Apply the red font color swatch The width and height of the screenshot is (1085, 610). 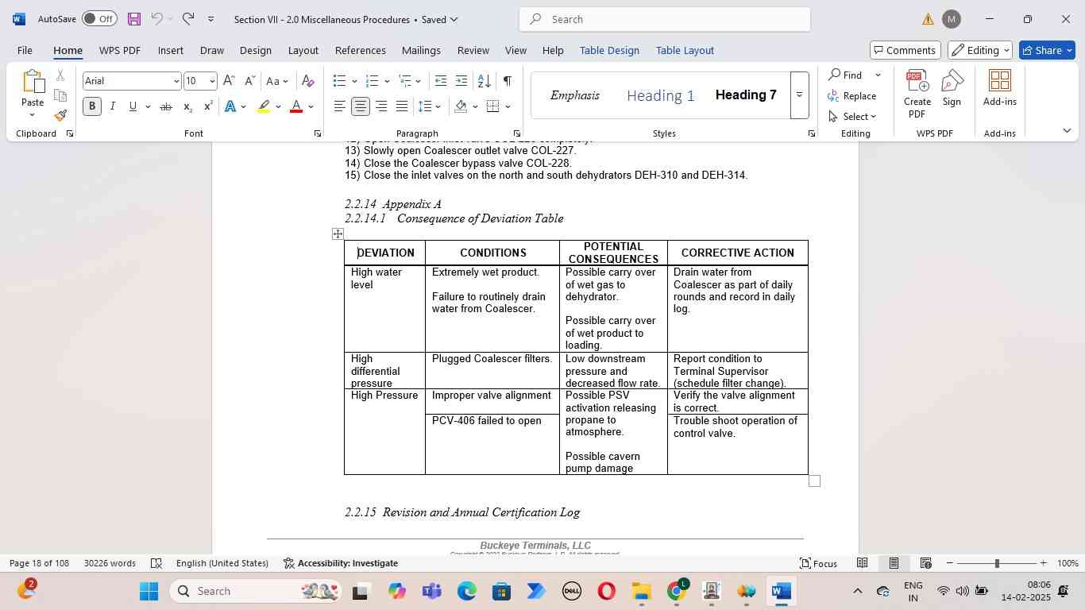pyautogui.click(x=296, y=106)
